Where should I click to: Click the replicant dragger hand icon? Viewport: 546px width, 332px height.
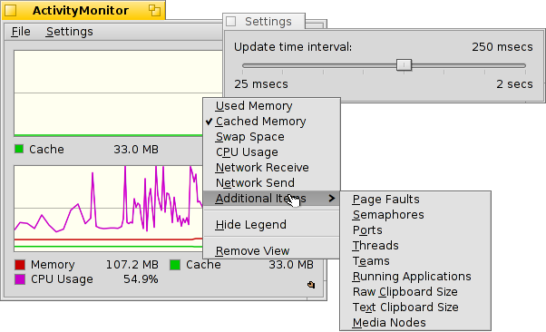coord(311,285)
